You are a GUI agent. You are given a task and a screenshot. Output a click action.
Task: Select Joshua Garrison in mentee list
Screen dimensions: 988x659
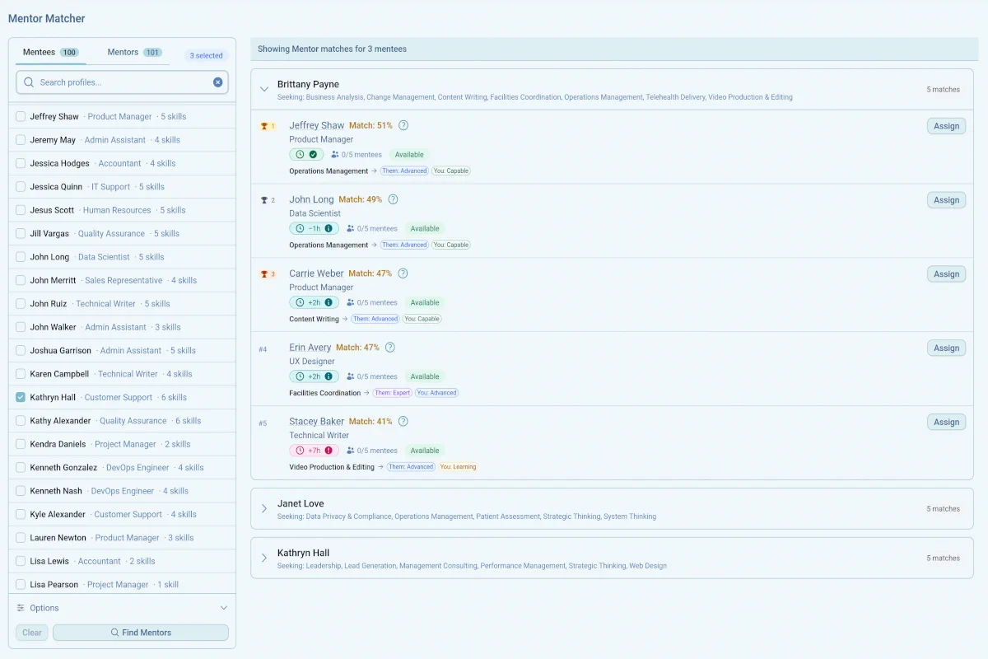[122, 350]
